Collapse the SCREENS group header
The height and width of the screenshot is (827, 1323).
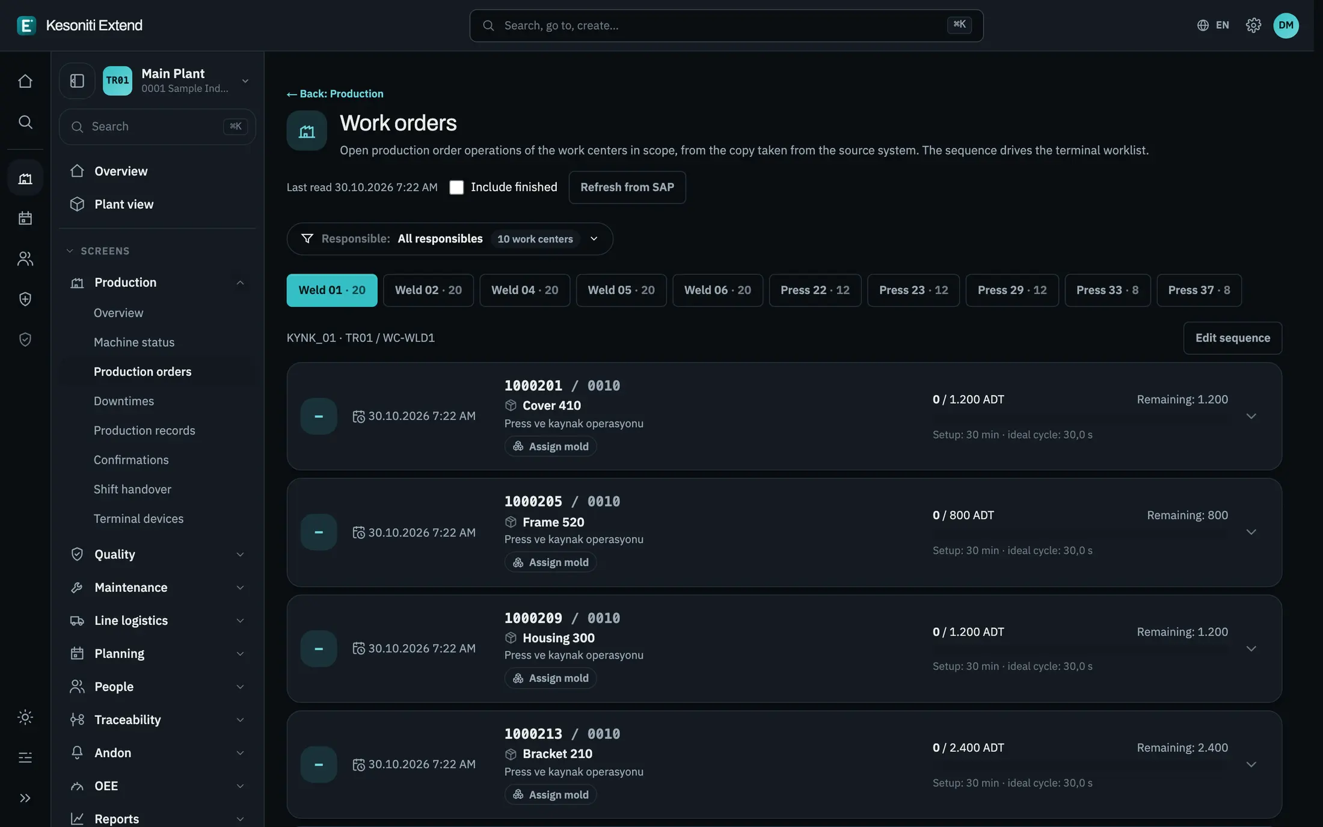98,251
